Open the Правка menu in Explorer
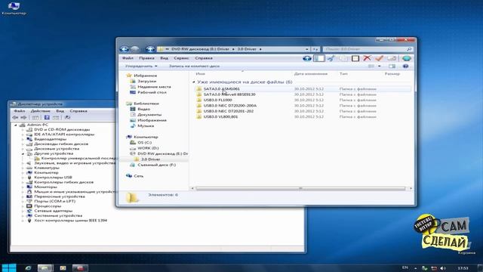 146,58
